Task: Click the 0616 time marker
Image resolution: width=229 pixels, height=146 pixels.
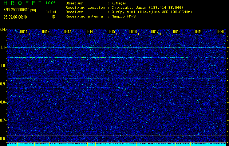Action: (133, 31)
